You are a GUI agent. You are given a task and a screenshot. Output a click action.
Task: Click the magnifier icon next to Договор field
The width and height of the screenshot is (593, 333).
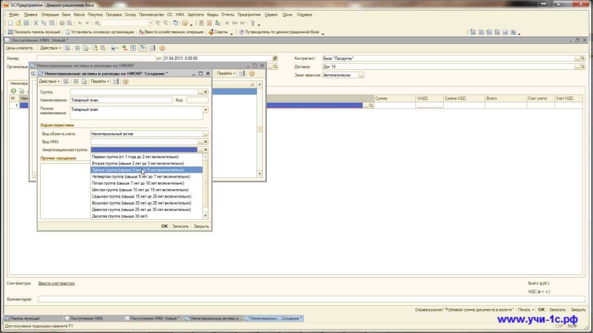click(x=582, y=67)
